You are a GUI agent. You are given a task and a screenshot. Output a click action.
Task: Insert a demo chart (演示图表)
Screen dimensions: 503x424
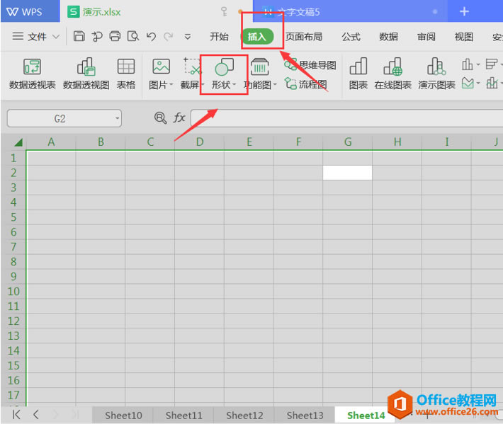436,74
